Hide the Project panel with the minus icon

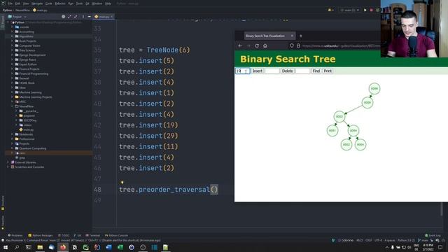pyautogui.click(x=89, y=17)
